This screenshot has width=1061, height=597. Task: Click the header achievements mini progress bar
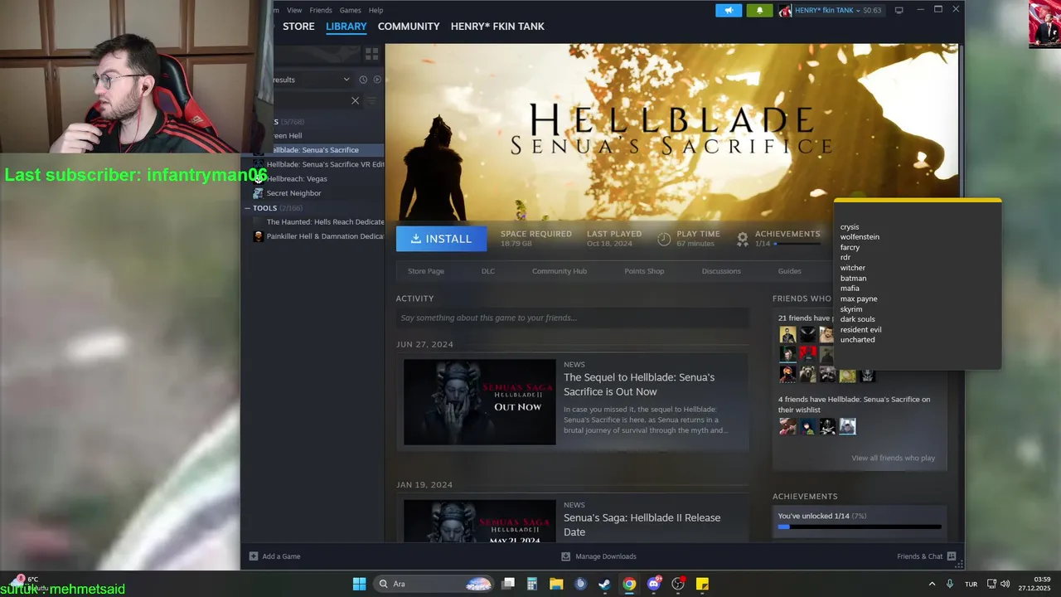(x=797, y=244)
